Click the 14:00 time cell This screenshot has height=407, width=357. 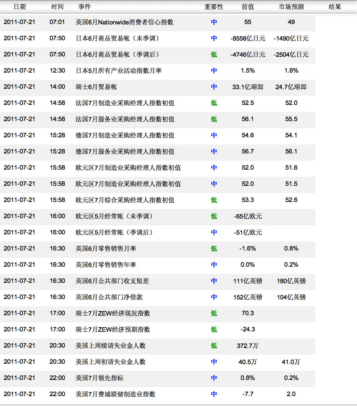tap(57, 87)
